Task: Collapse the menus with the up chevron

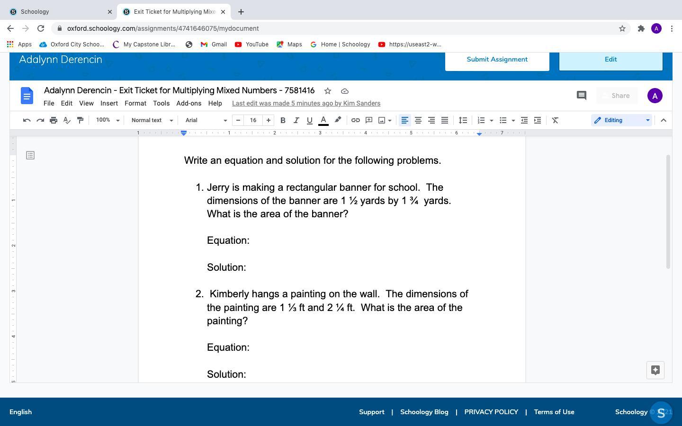Action: (x=664, y=120)
